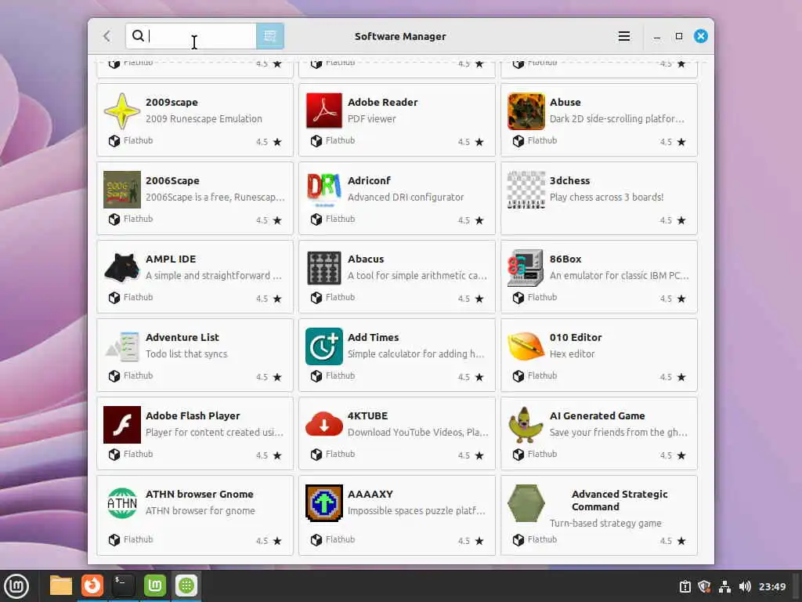Click the "Turn-based strategy game" description
This screenshot has height=602, width=802.
tap(605, 523)
